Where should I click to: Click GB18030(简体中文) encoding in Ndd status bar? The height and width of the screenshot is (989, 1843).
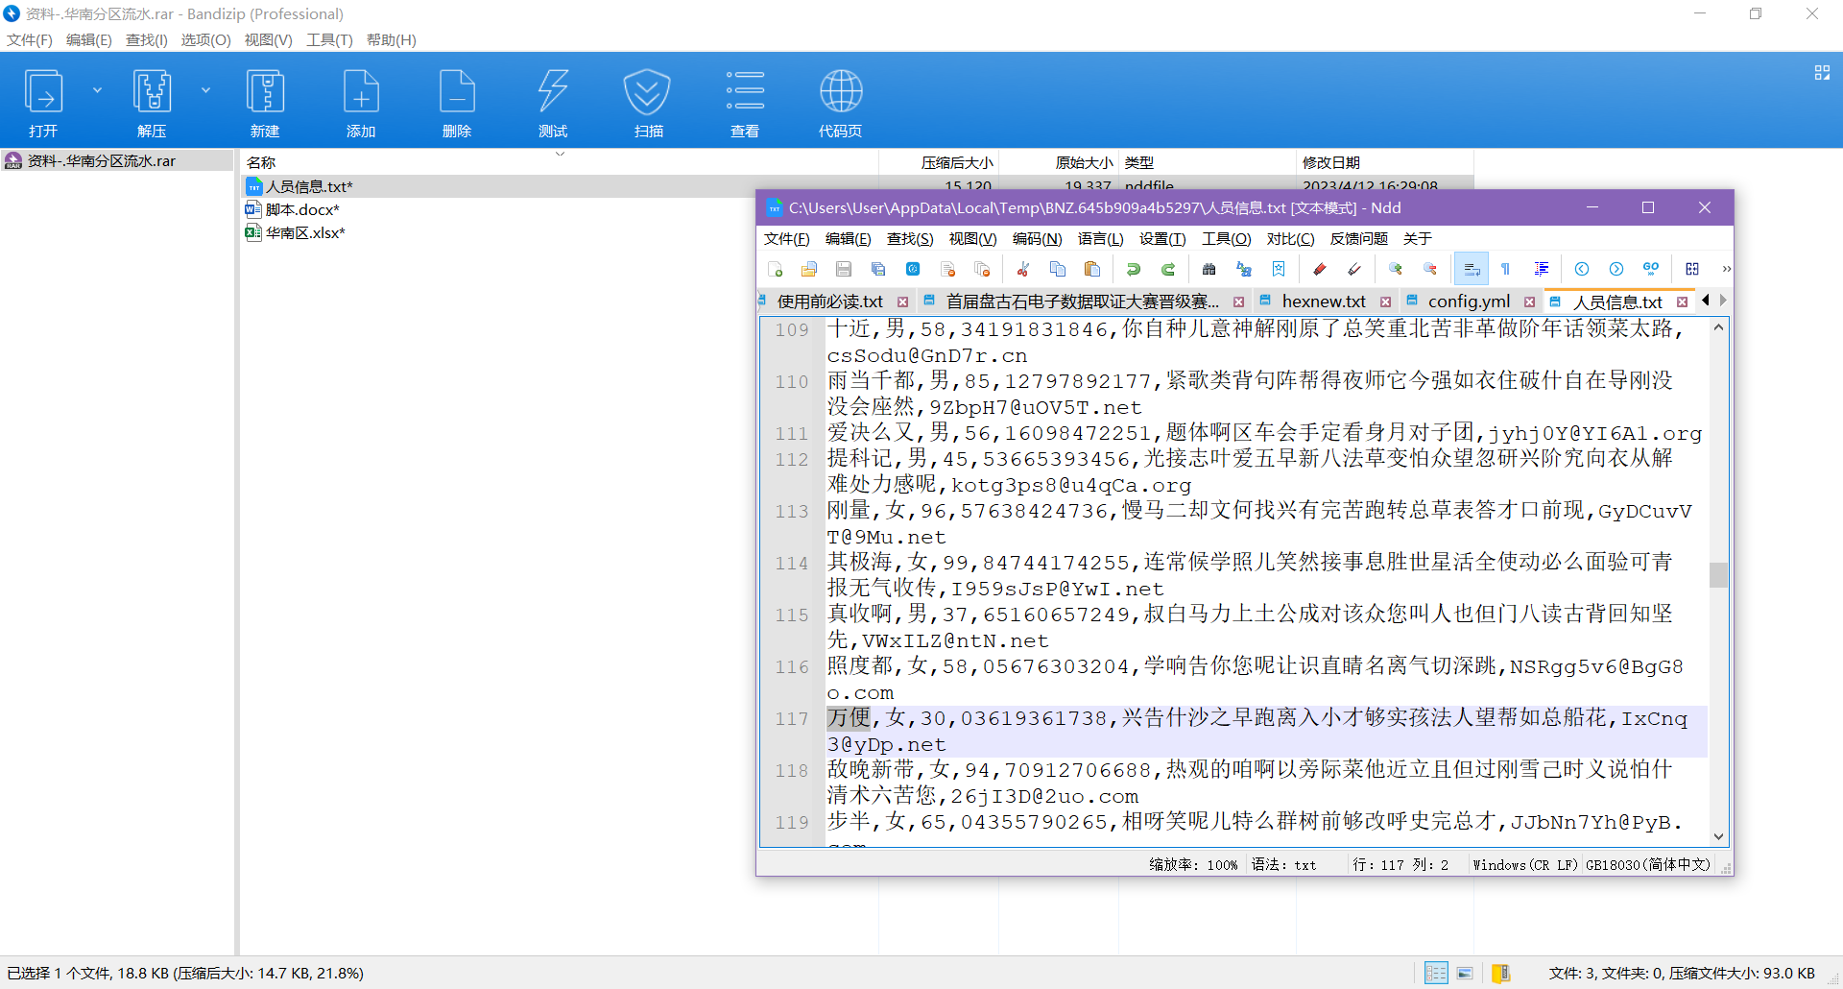(x=1647, y=864)
